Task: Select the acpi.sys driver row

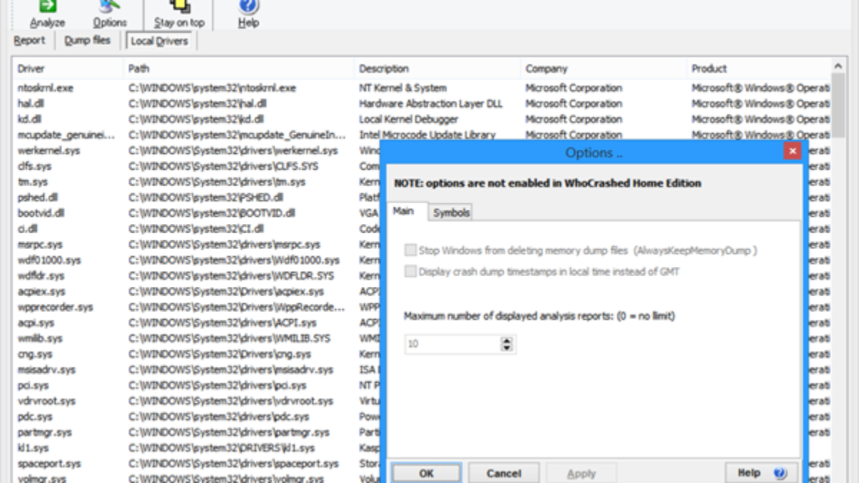Action: tap(197, 323)
